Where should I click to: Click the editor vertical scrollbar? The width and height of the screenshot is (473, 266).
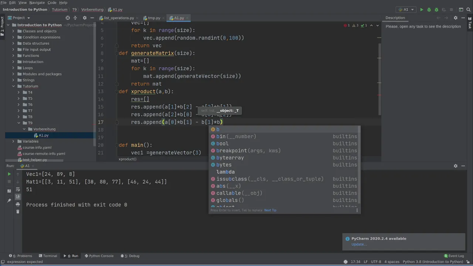tap(380, 79)
